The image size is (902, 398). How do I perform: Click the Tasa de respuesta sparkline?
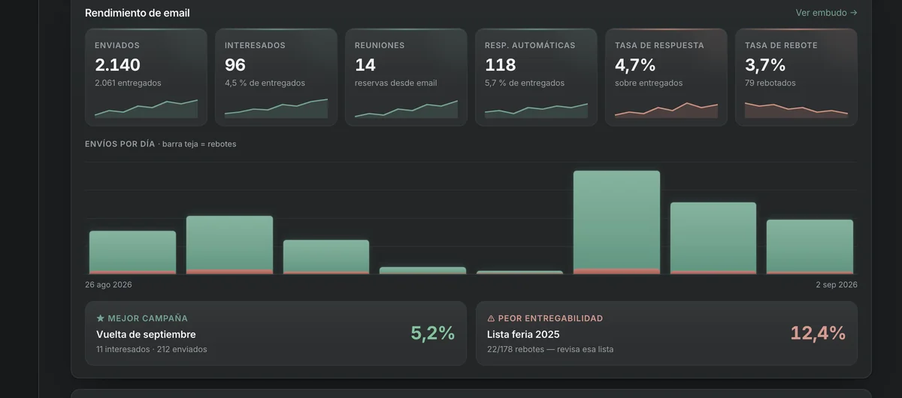click(666, 110)
